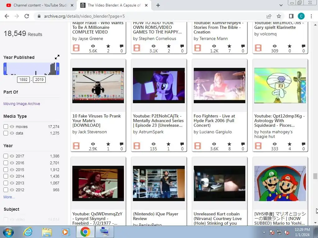Screen dimensions: 318x238
Task: Check the movies media type checkbox
Action: pyautogui.click(x=6, y=127)
